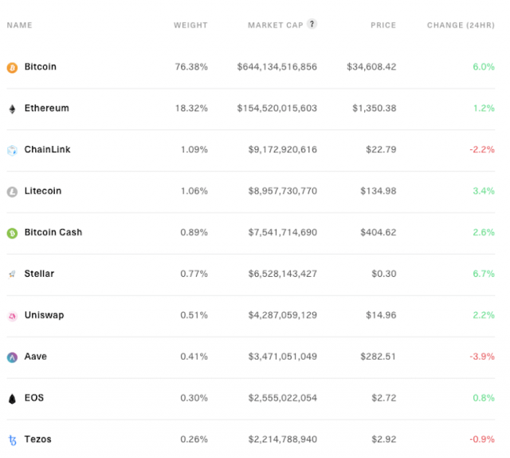The width and height of the screenshot is (510, 458).
Task: Click Bitcoin Cash market cap value
Action: [277, 233]
